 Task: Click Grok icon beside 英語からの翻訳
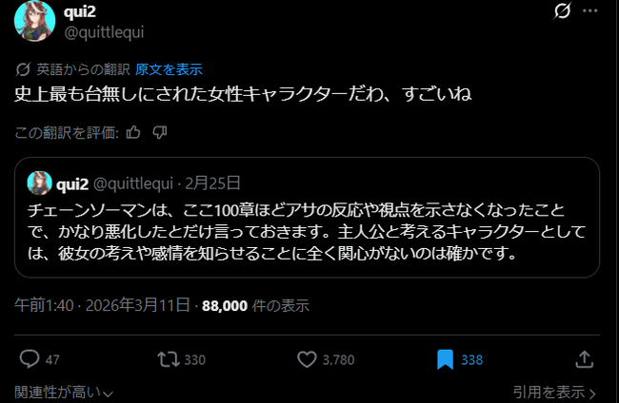pos(23,69)
